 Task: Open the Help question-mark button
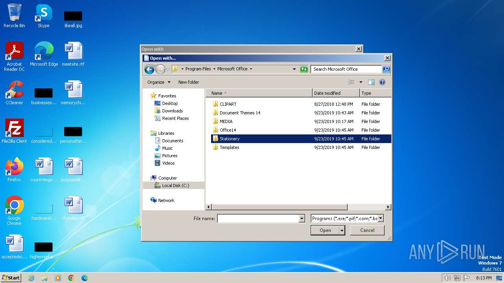click(382, 82)
